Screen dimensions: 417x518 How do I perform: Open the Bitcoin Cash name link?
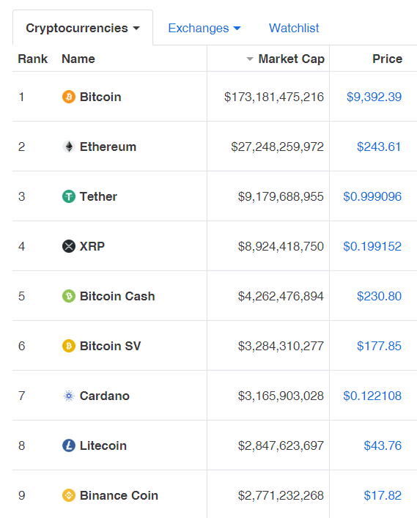tap(117, 296)
